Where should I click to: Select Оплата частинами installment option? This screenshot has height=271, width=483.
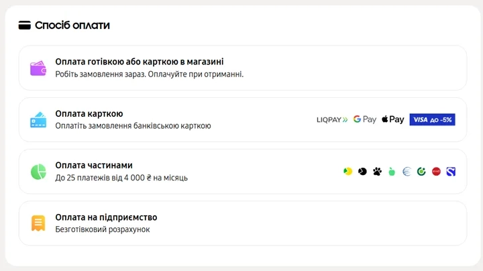pos(94,166)
